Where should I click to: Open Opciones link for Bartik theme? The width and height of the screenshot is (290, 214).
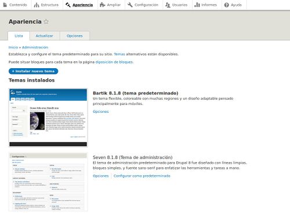click(x=101, y=112)
